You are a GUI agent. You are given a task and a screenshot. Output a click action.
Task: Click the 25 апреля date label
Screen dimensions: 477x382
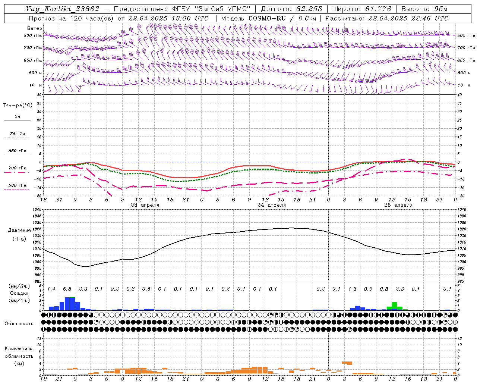[398, 205]
